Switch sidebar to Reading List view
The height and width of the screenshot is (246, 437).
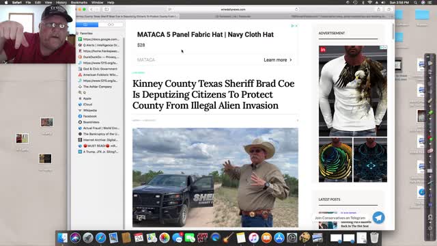click(x=111, y=25)
